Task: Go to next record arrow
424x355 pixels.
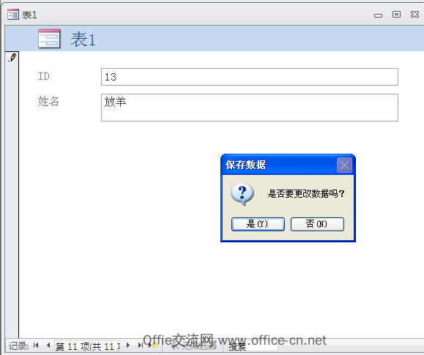Action: [128, 345]
